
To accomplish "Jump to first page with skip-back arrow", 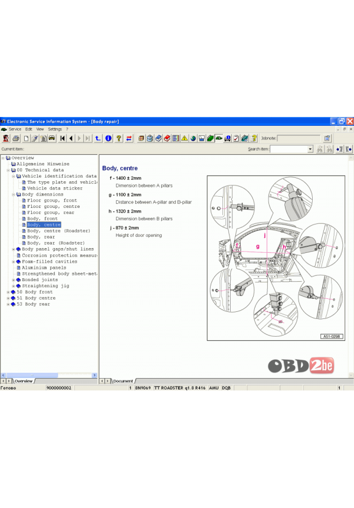I will [x=63, y=138].
